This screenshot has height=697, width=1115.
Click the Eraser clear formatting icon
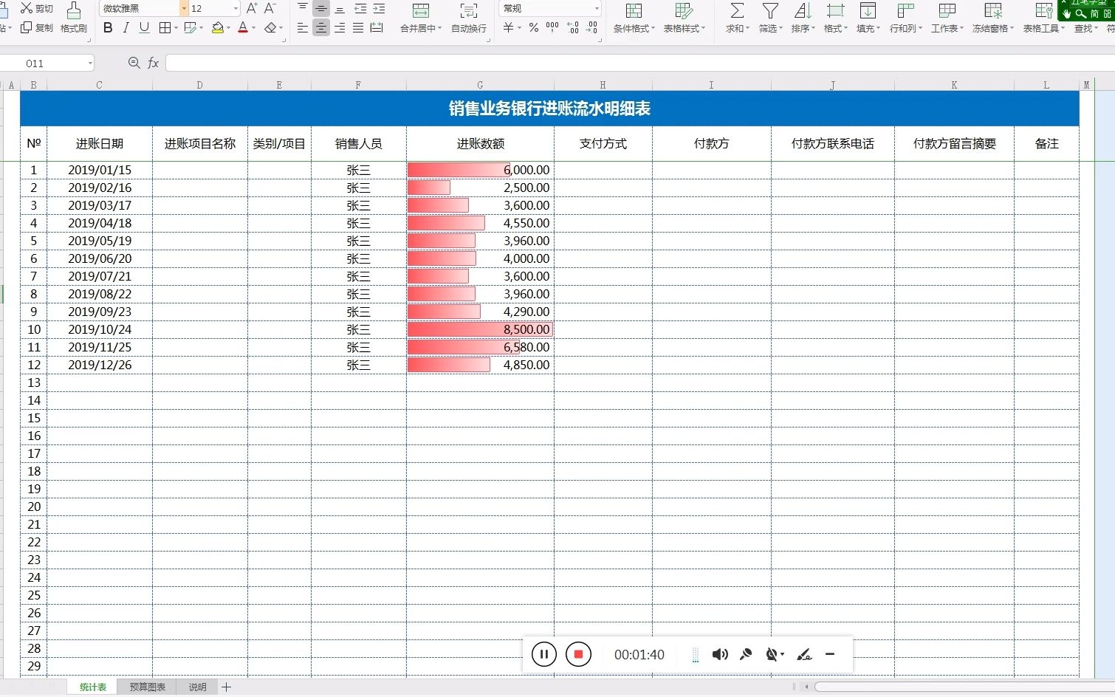pyautogui.click(x=270, y=27)
